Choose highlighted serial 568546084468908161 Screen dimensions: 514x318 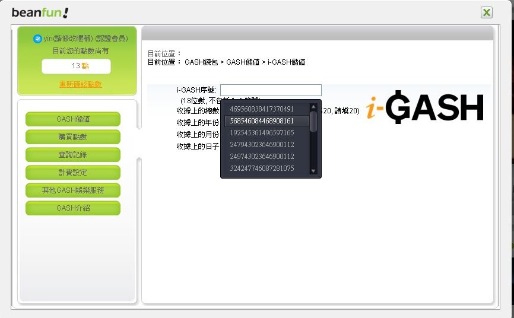(262, 121)
